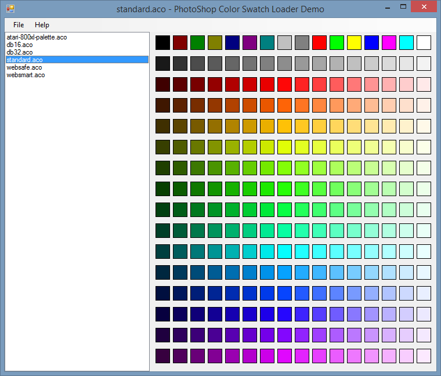Viewport: 441px width, 376px height.
Task: Open the File menu
Action: point(19,25)
